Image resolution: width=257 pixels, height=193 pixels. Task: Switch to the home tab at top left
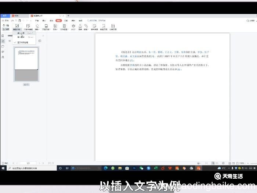(5, 15)
